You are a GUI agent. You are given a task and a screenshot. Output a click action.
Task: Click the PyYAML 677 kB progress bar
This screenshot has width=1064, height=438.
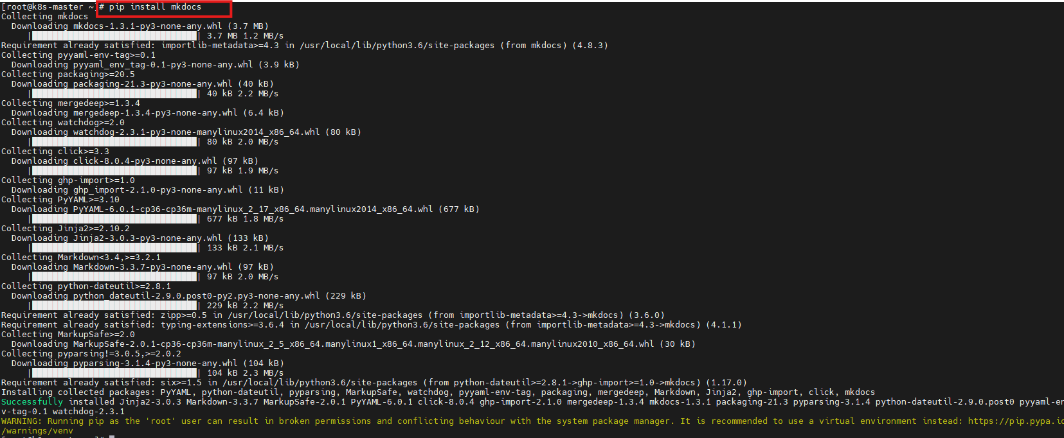click(114, 219)
